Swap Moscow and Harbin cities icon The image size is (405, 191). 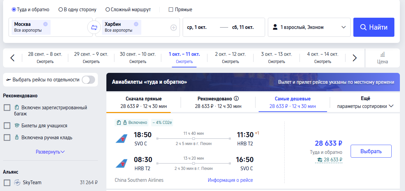pos(94,28)
